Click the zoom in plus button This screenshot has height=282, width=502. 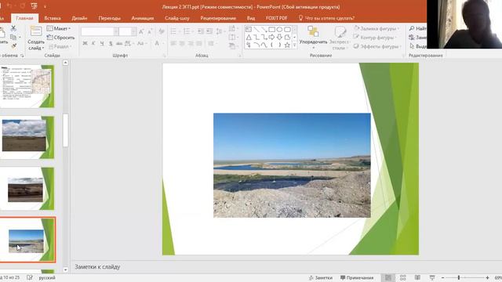click(487, 278)
